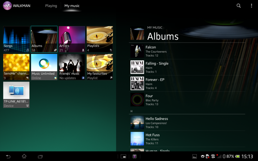Select the My music tab
The height and width of the screenshot is (161, 258).
(x=72, y=6)
